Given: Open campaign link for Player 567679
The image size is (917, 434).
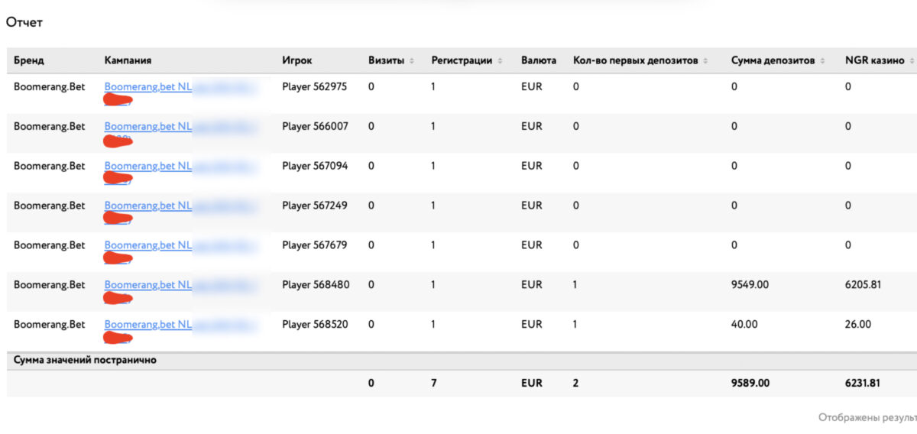Looking at the screenshot, I should [148, 245].
